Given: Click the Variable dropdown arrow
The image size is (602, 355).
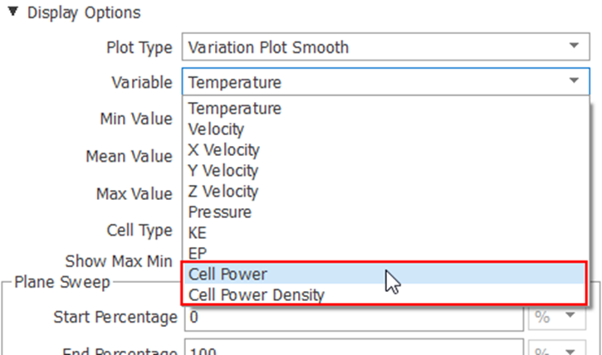Looking at the screenshot, I should click(573, 81).
